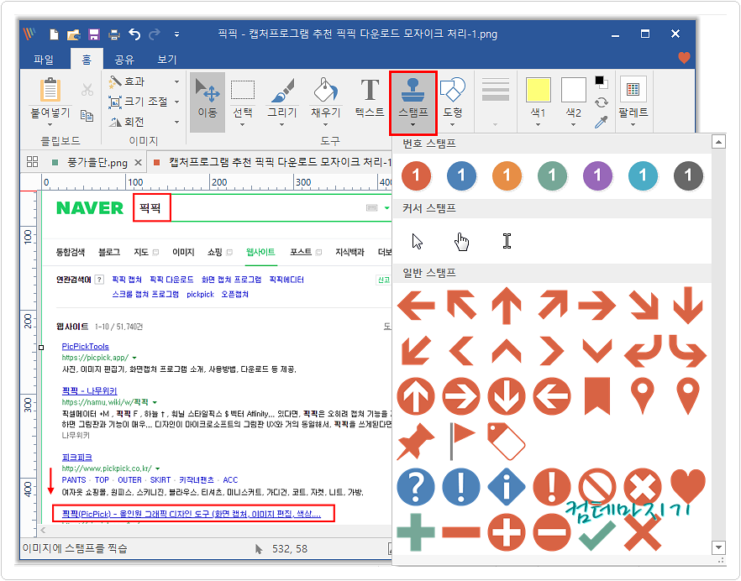The height and width of the screenshot is (581, 741).
Task: Switch to the View ribbon tab
Action: (167, 60)
